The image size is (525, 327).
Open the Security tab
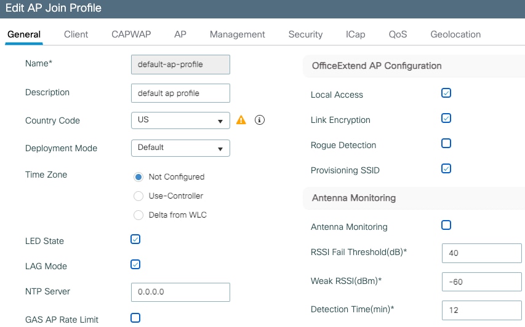click(305, 34)
